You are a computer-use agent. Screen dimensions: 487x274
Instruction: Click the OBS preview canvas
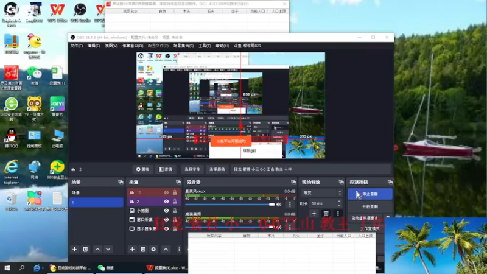pos(231,105)
